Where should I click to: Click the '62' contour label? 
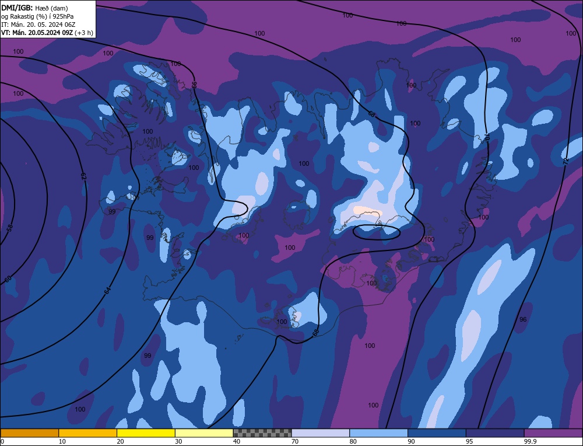tap(83, 176)
